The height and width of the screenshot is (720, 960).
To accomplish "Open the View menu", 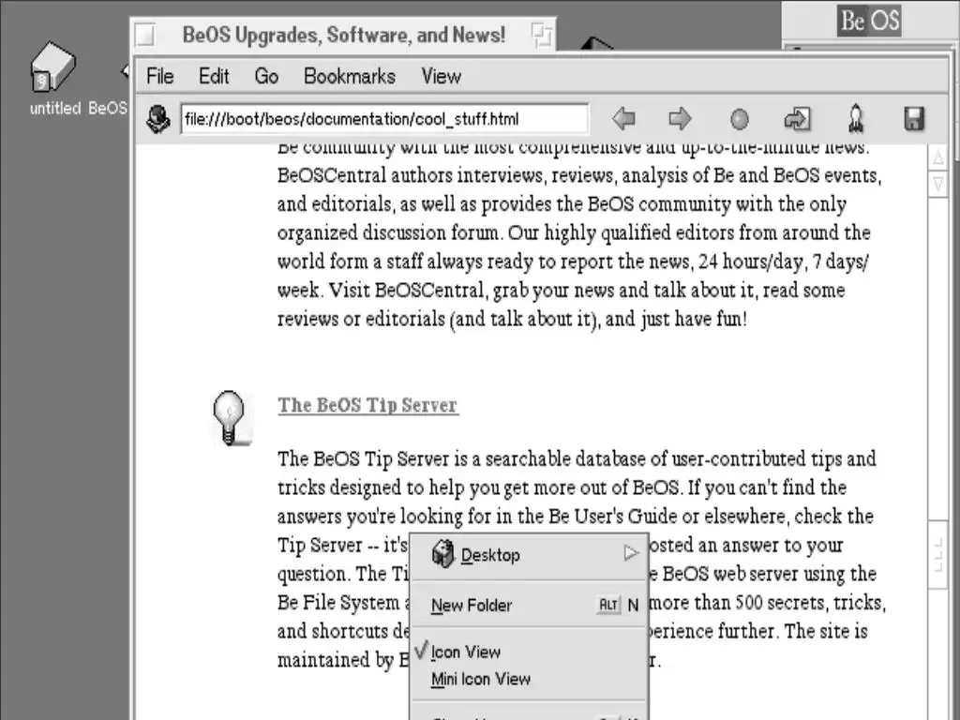I will (x=441, y=77).
